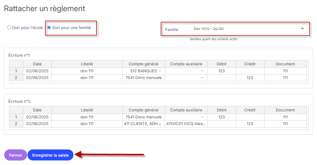The image size is (317, 165).
Task: Select the "Don pour l'école" radio button
Action: click(9, 28)
